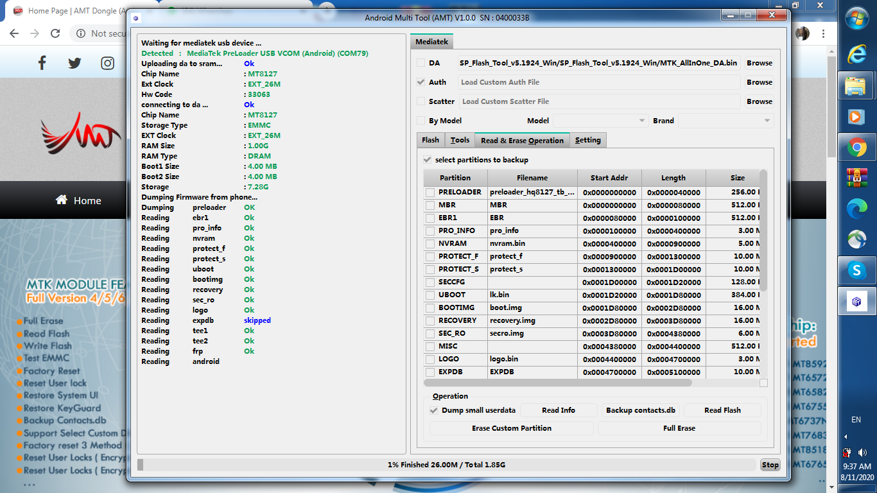
Task: Click the Backup contacts.db button
Action: point(641,410)
